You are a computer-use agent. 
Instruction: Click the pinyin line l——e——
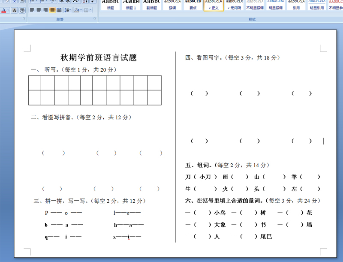pyautogui.click(x=127, y=213)
